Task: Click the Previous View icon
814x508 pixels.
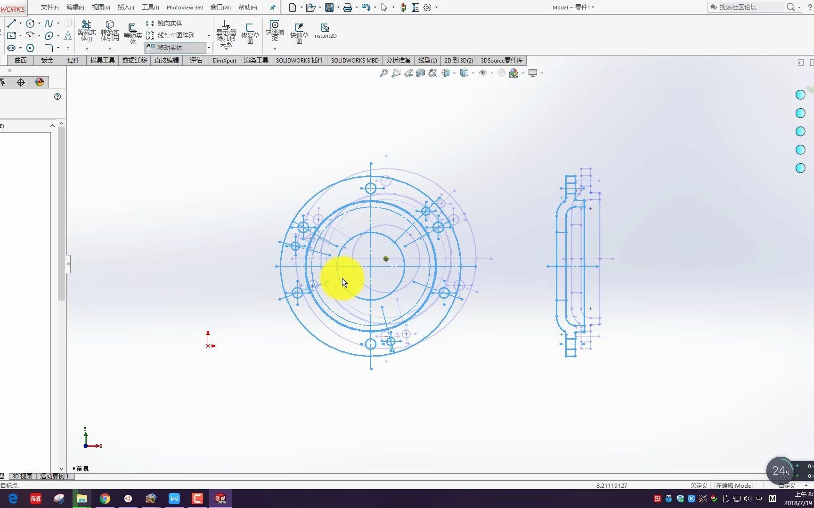Action: coord(408,73)
